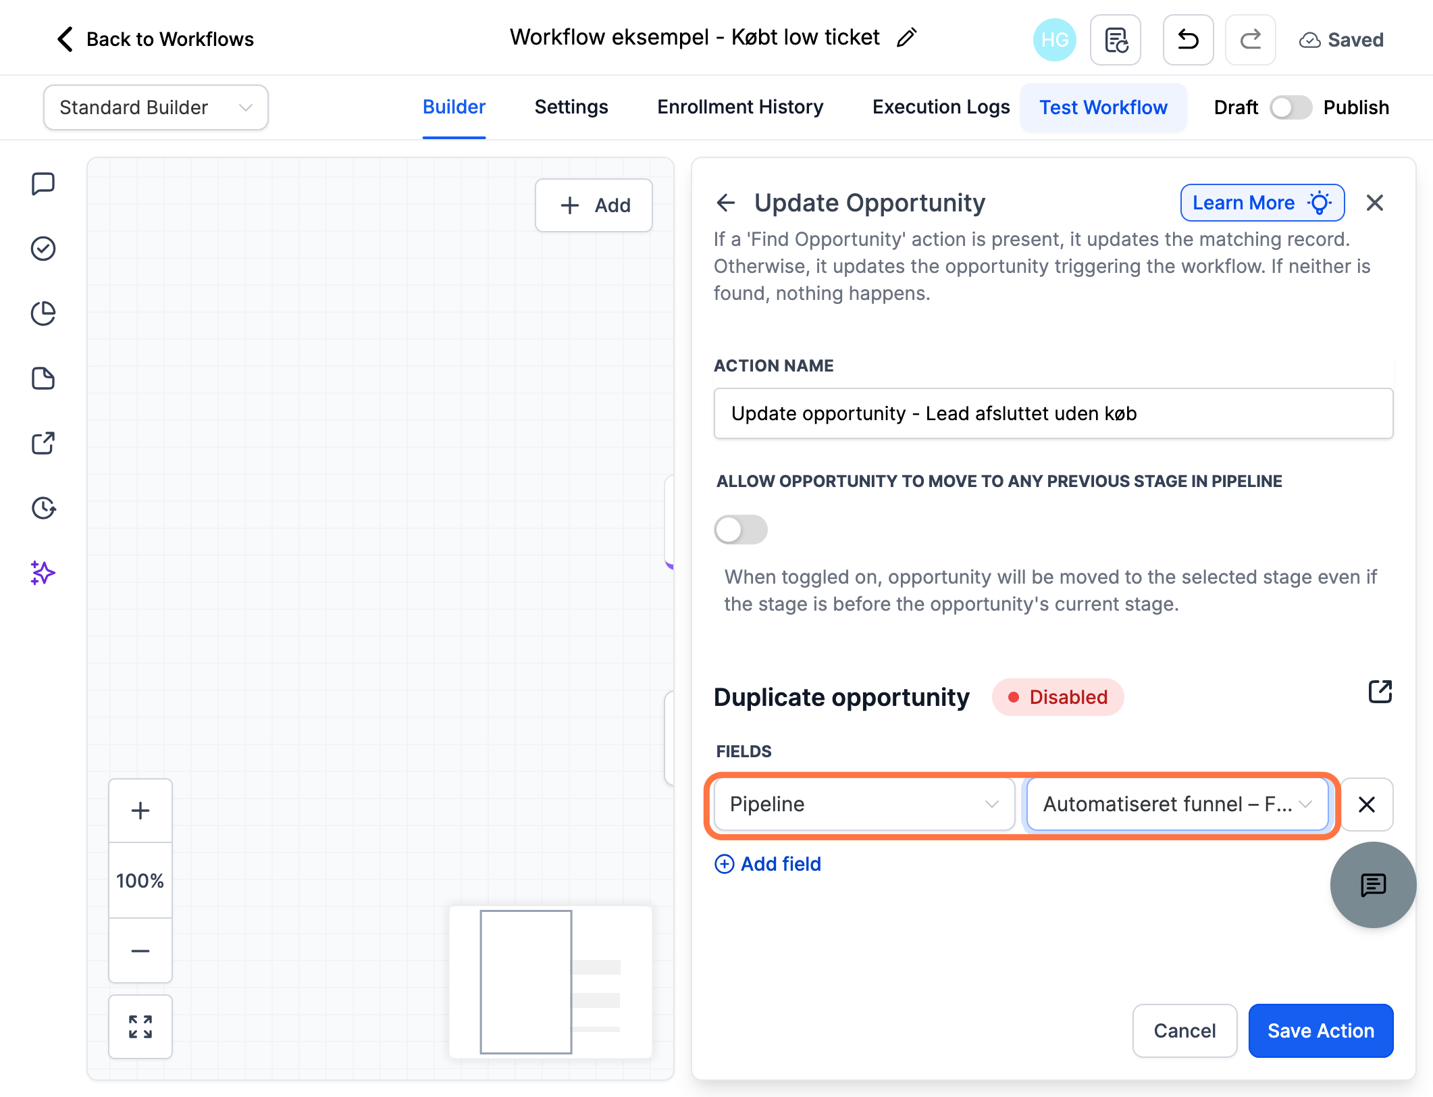This screenshot has width=1433, height=1097.
Task: Click the pencil icon to rename workflow
Action: coord(907,38)
